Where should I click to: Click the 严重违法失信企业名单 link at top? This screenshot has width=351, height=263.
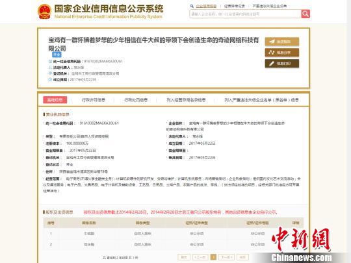270,6
